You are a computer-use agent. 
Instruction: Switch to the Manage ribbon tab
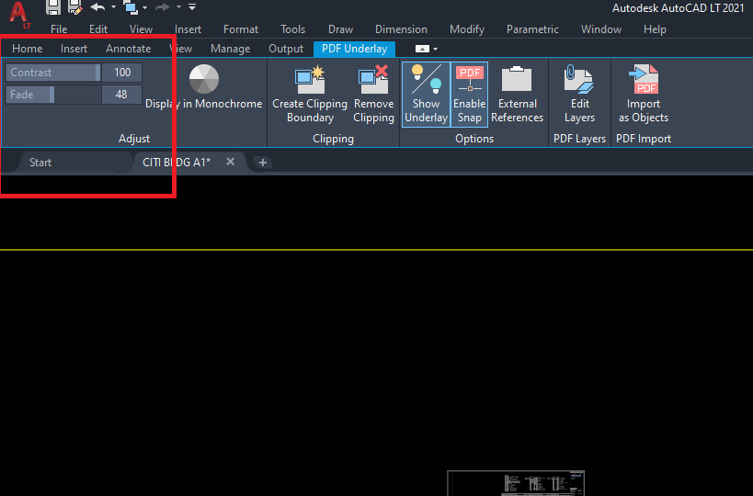(230, 49)
